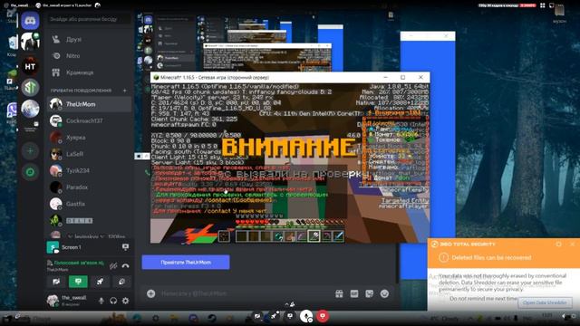Viewport: 580px width, 326px height.
Task: Open attachment plus menu in message box
Action: (x=151, y=293)
